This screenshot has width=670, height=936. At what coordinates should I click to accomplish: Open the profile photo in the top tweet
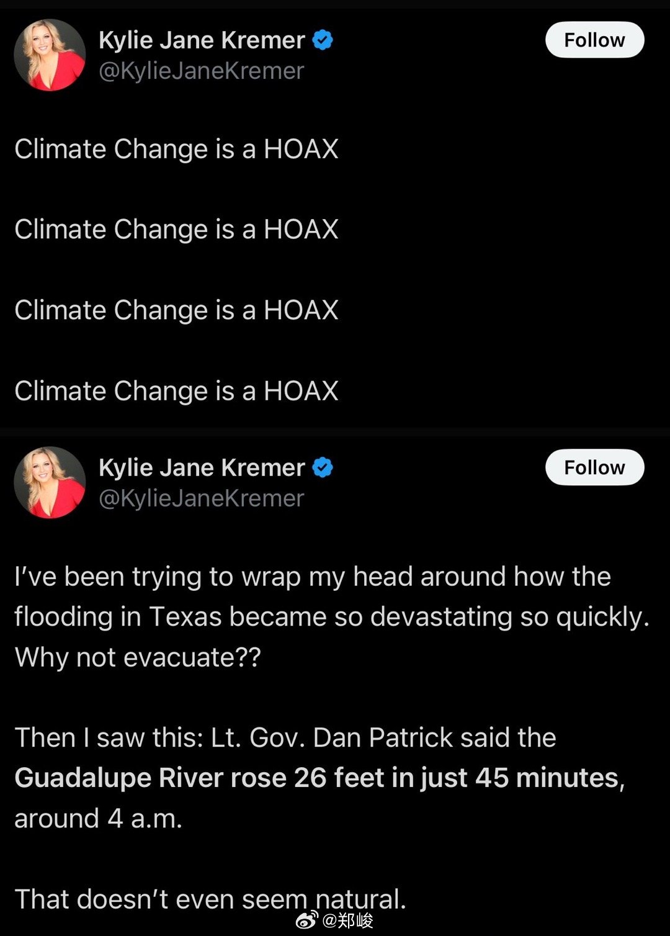point(50,55)
